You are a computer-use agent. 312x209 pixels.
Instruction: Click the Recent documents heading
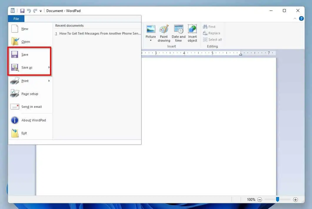[69, 26]
